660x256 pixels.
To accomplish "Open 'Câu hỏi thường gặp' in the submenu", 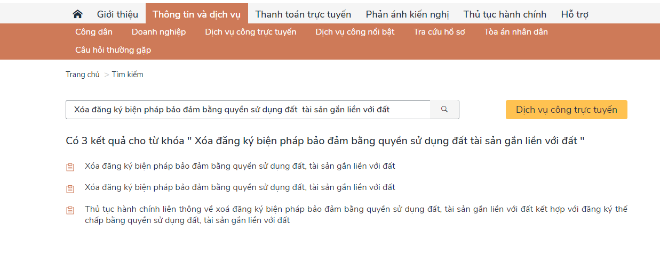I will [113, 50].
